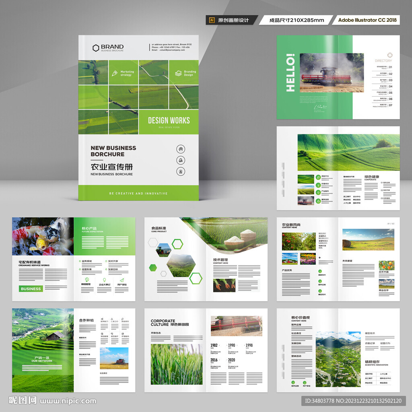Open the rice bowls photo
412x412 pixels.
pyautogui.click(x=241, y=241)
